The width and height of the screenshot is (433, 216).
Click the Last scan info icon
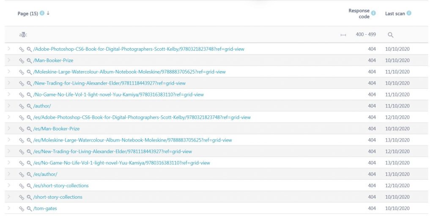click(409, 13)
